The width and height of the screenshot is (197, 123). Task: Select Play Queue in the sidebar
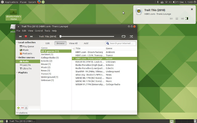pyautogui.click(x=28, y=46)
